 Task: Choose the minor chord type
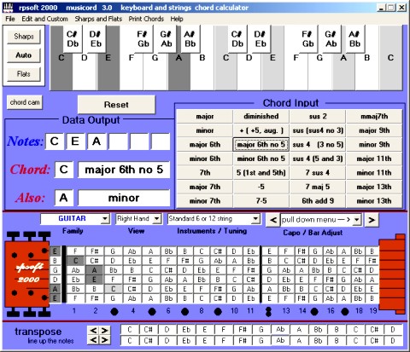click(x=205, y=130)
